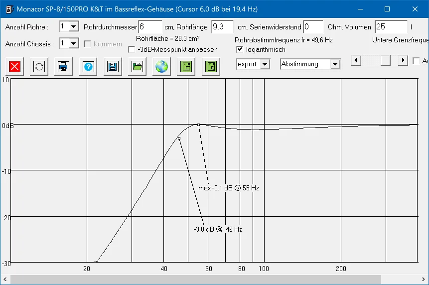Image resolution: width=429 pixels, height=285 pixels.
Task: Click the second green speaker cabinet icon
Action: 211,66
